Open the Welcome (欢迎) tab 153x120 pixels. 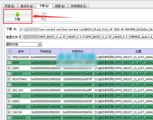(x=10, y=6)
